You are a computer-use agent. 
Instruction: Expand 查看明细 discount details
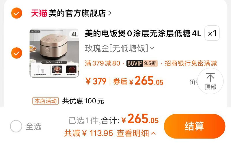(x=136, y=133)
